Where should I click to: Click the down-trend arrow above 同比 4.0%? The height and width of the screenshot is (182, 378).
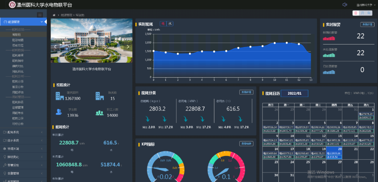[223, 119]
